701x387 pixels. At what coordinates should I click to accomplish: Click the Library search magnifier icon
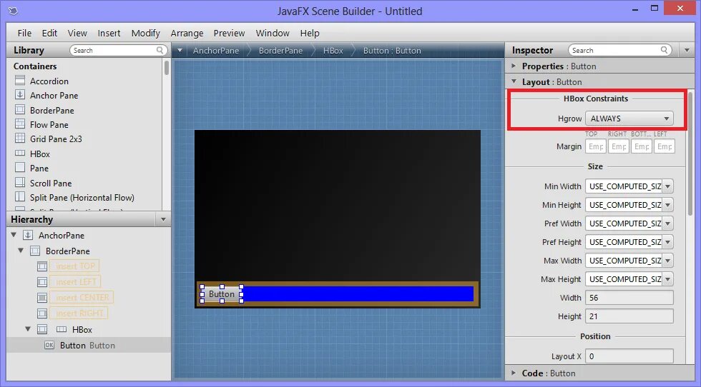click(x=160, y=50)
